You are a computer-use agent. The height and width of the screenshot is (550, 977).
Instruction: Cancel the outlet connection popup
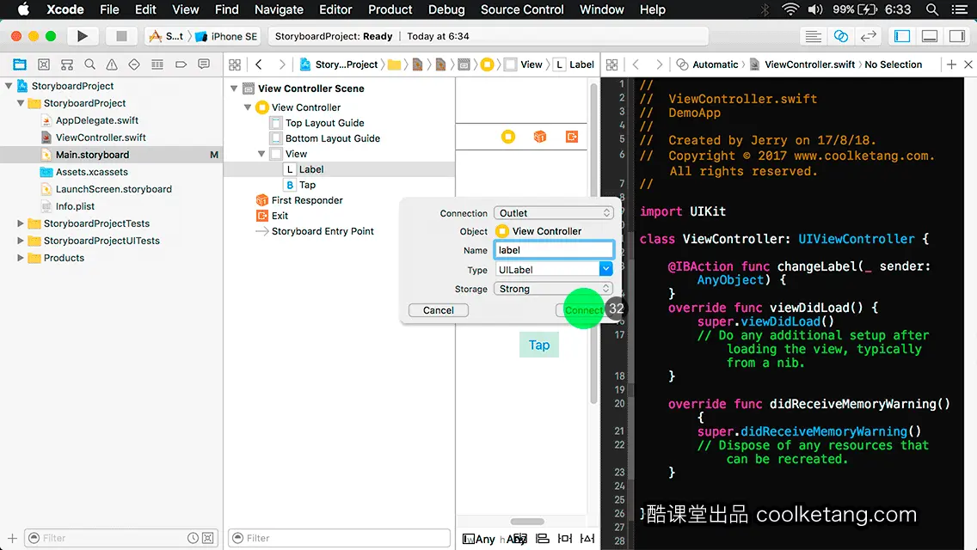438,310
